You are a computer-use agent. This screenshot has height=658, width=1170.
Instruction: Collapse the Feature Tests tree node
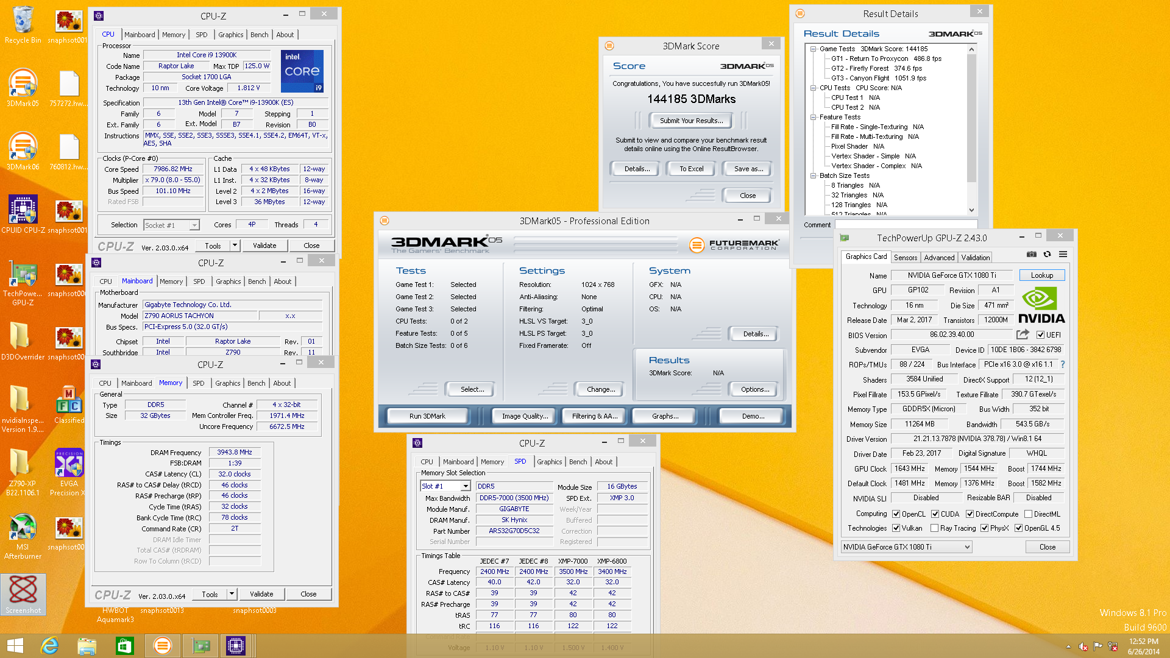pos(813,117)
